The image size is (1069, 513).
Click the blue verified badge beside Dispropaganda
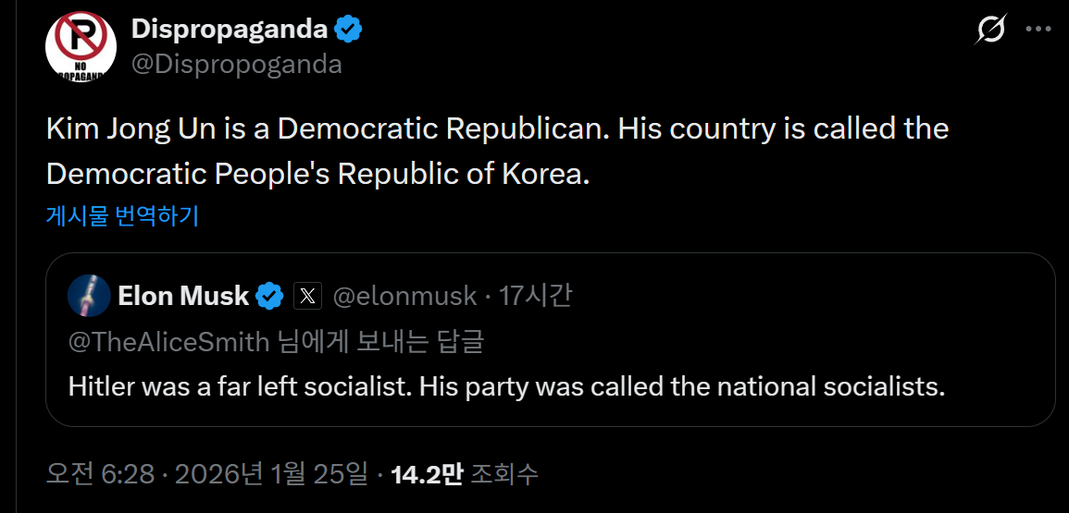348,30
